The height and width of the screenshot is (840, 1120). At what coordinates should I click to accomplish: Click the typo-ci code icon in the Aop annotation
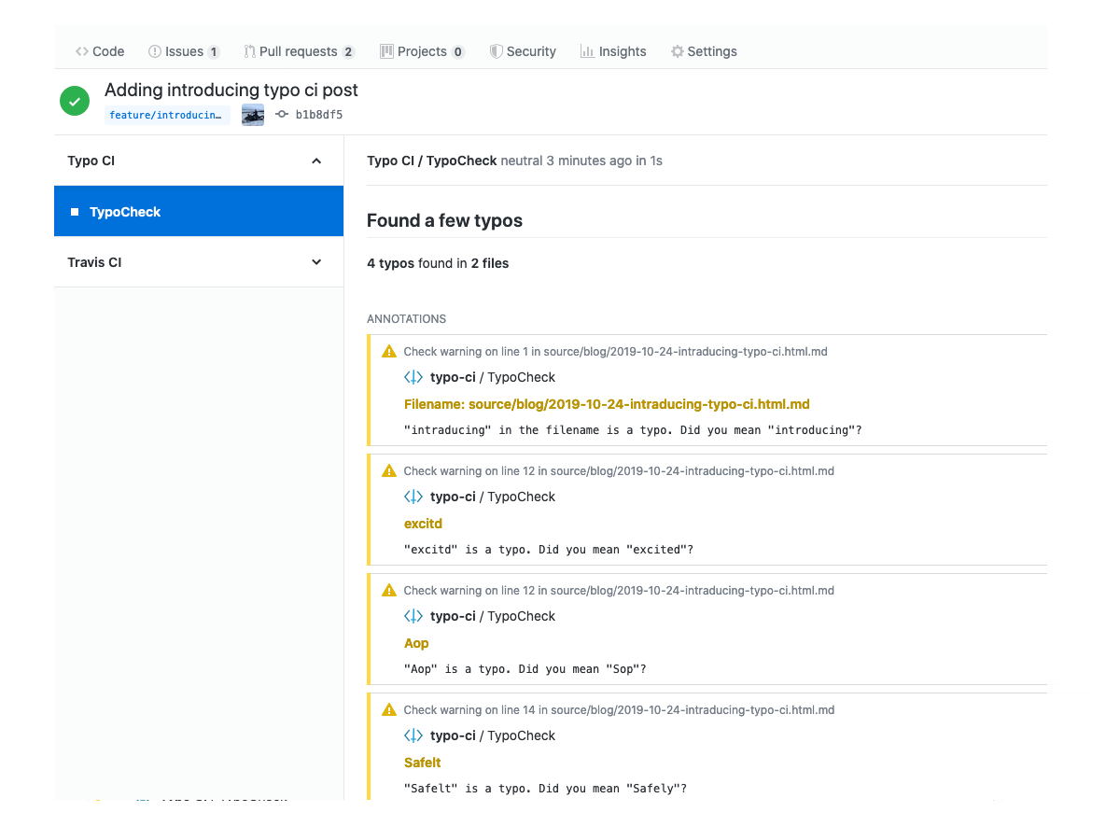tap(413, 616)
